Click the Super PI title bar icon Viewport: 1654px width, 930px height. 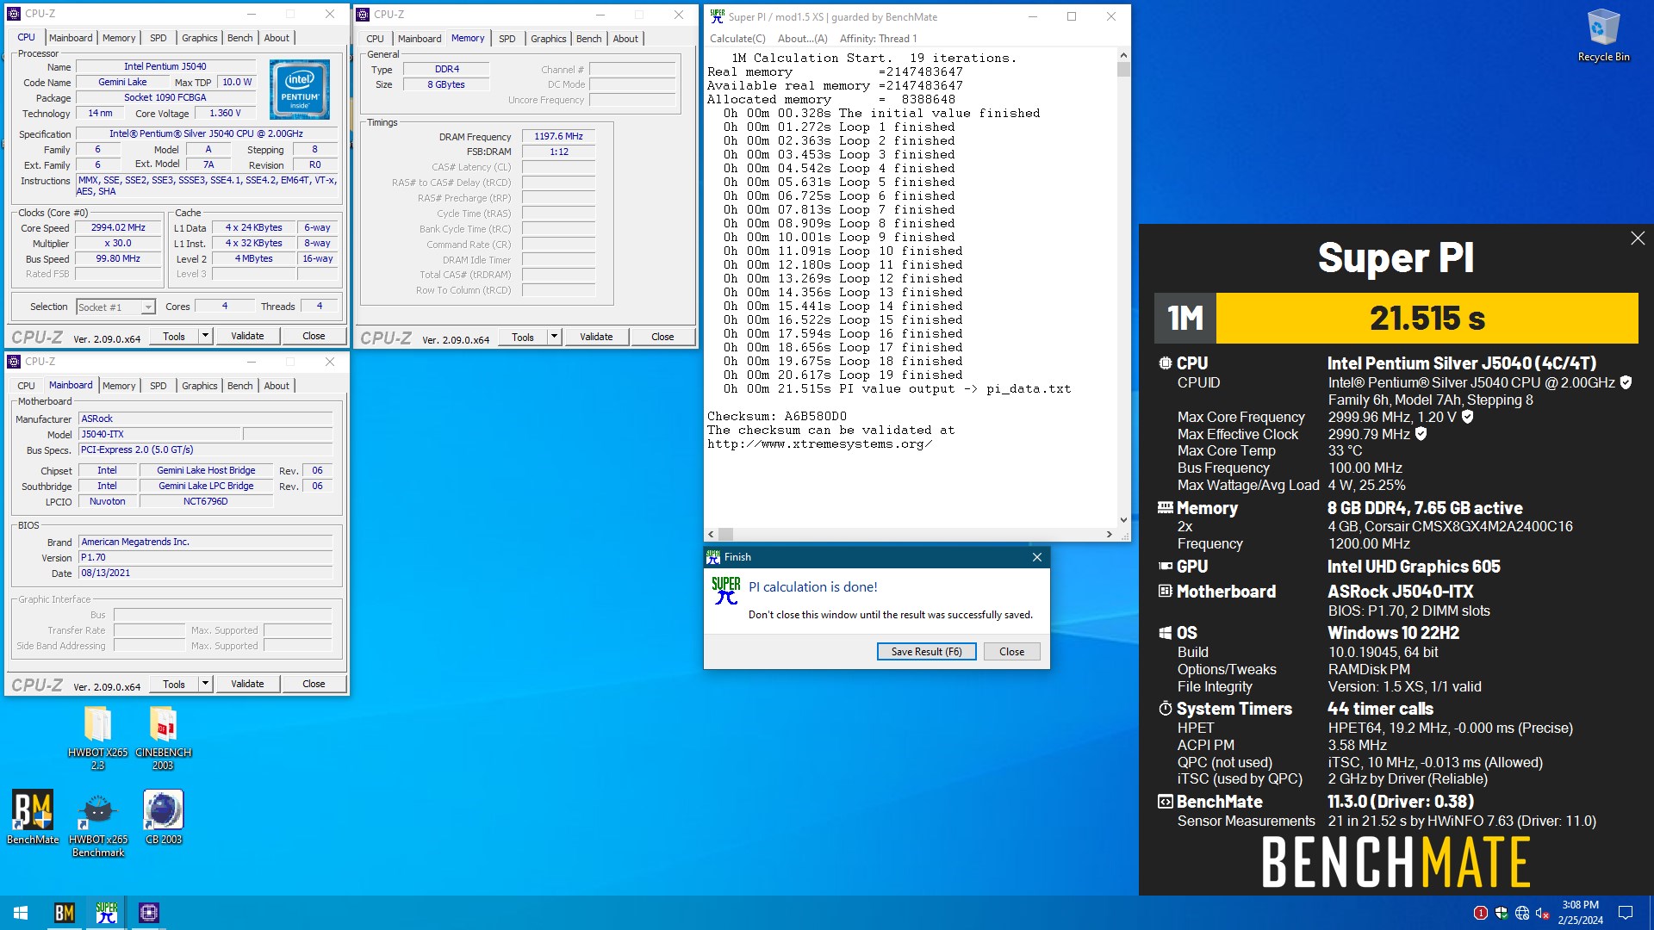pyautogui.click(x=717, y=16)
